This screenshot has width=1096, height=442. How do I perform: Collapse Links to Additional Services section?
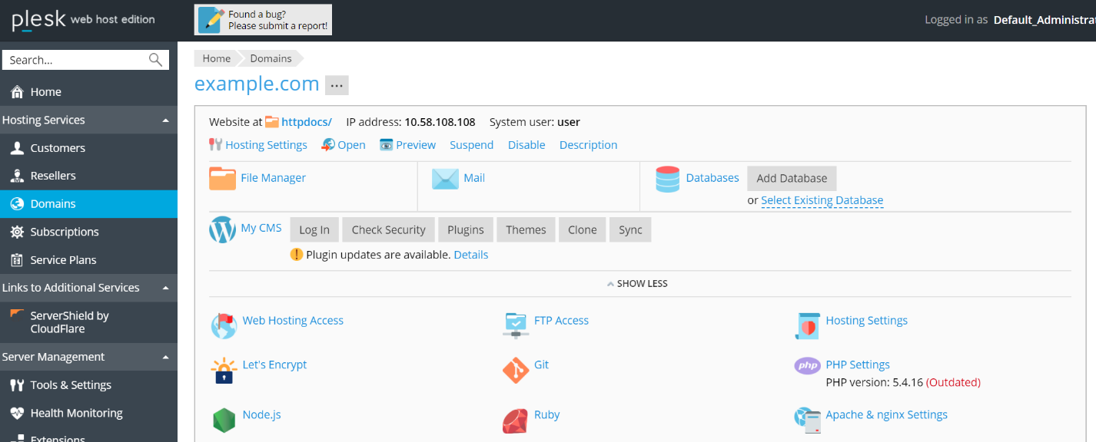coord(165,288)
